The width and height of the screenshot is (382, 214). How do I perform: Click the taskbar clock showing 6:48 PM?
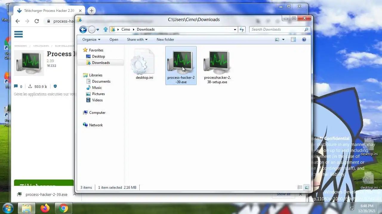367,208
